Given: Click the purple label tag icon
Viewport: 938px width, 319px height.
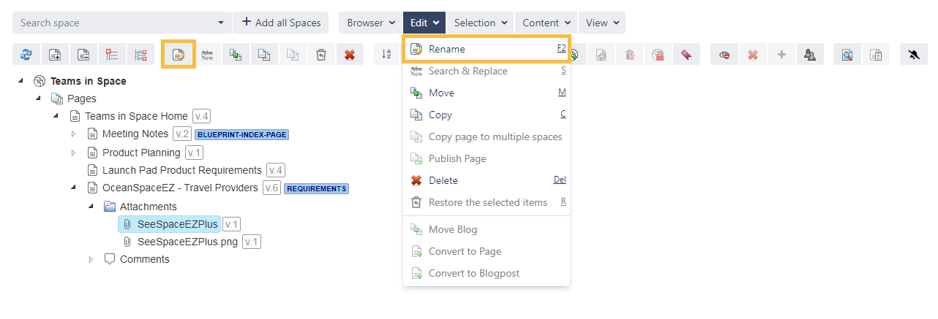Looking at the screenshot, I should point(686,55).
